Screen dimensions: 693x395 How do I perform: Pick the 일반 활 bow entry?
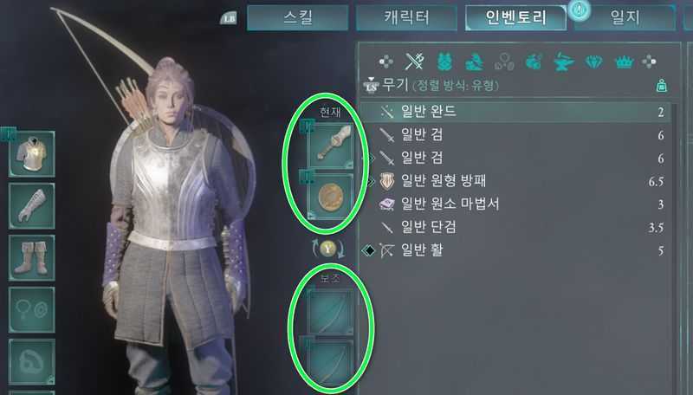(x=515, y=250)
